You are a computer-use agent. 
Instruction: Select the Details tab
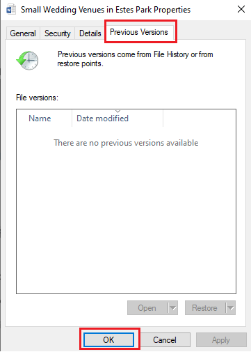coord(90,33)
